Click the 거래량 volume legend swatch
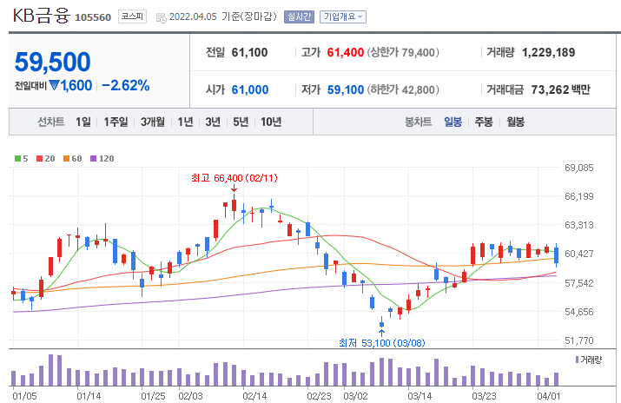This screenshot has height=403, width=621. point(577,360)
